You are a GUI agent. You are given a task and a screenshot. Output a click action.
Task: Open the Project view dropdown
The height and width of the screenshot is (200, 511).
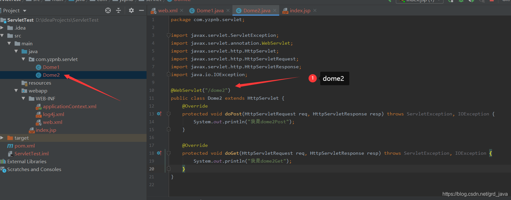pyautogui.click(x=25, y=11)
